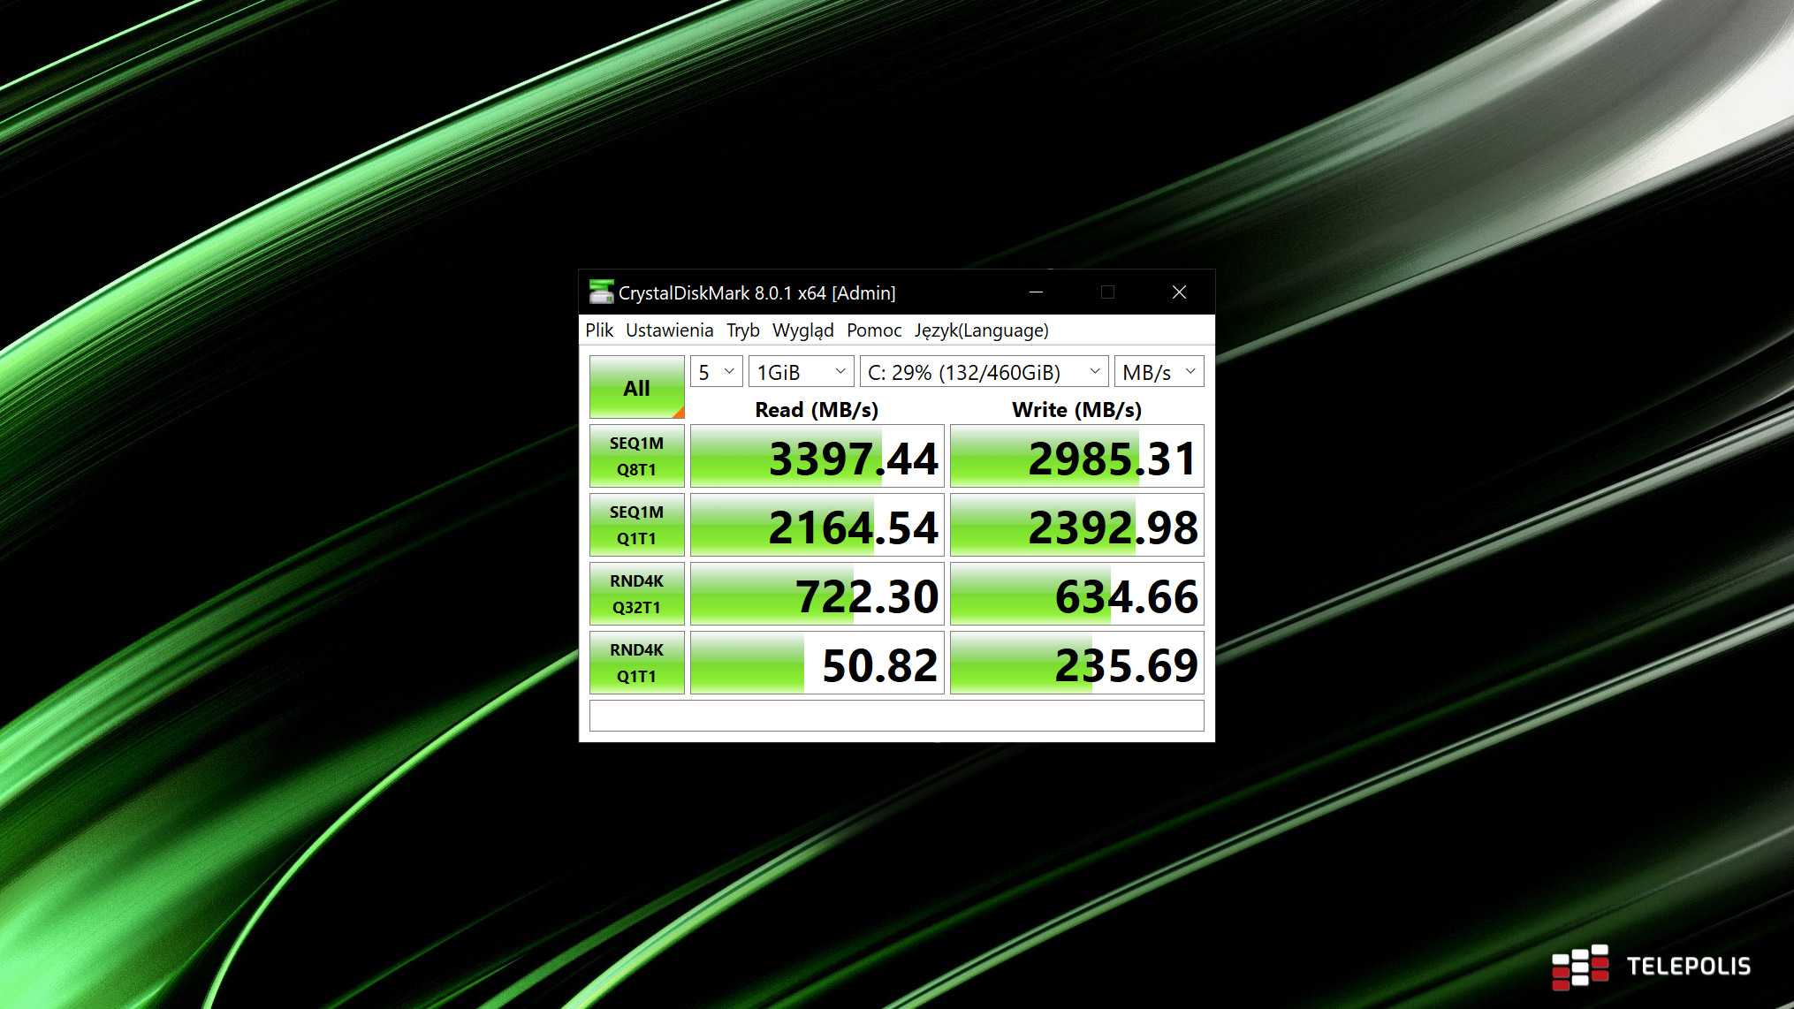Image resolution: width=1794 pixels, height=1009 pixels.
Task: Open the Tryb menu
Action: point(742,330)
